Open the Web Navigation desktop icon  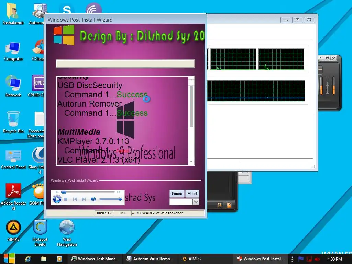tap(67, 233)
